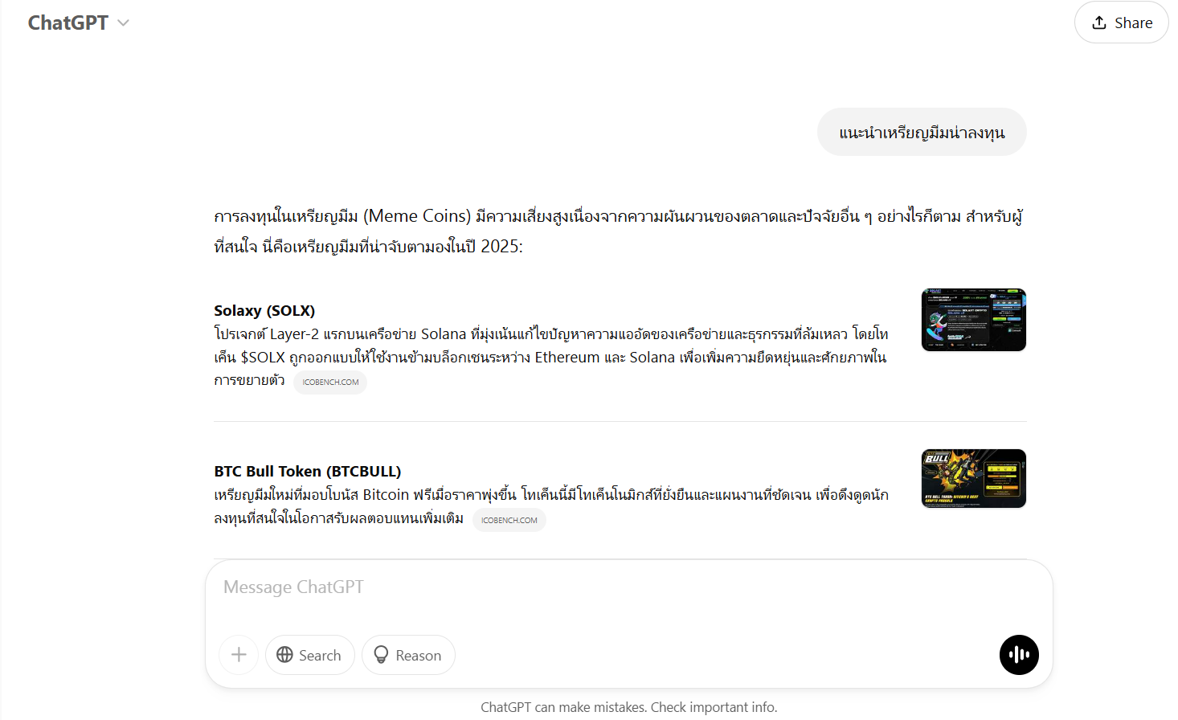Open the Solaxy website thumbnail image
1178x720 pixels.
[974, 320]
